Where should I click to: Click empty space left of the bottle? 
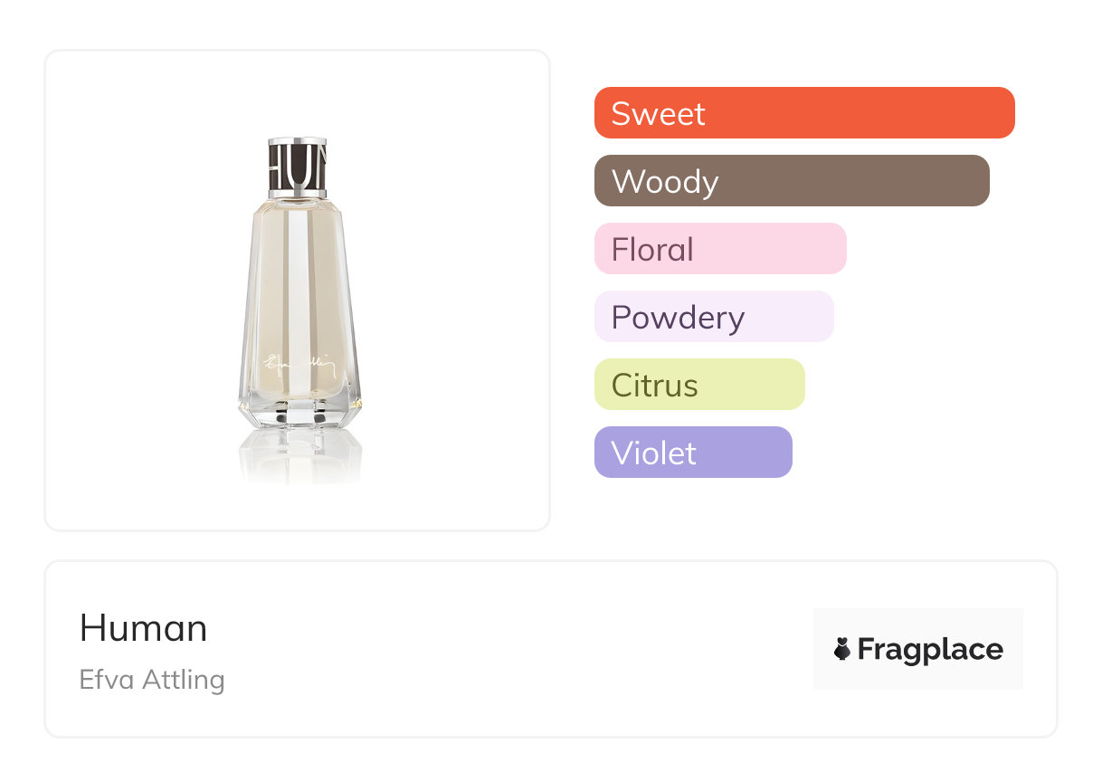coord(136,290)
